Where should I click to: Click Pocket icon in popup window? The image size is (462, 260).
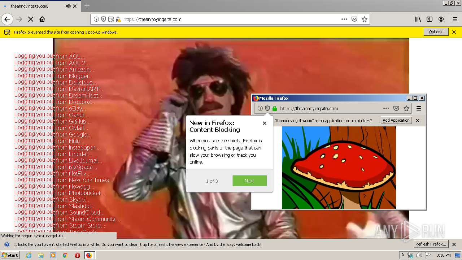396,108
